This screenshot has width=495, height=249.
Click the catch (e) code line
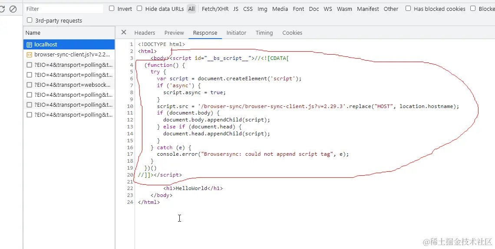point(171,147)
